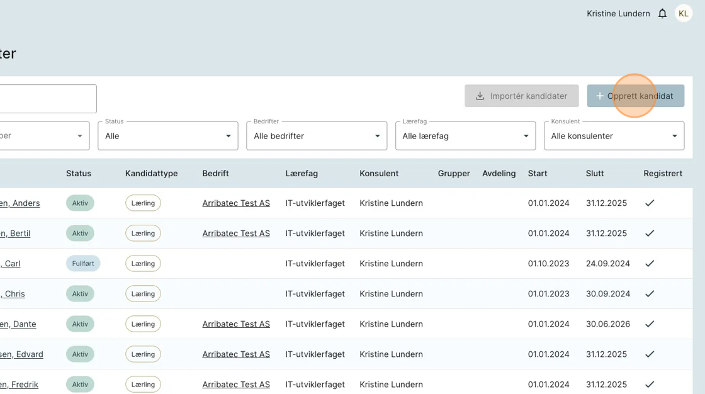Focus the search input field
The height and width of the screenshot is (394, 705).
(x=48, y=98)
